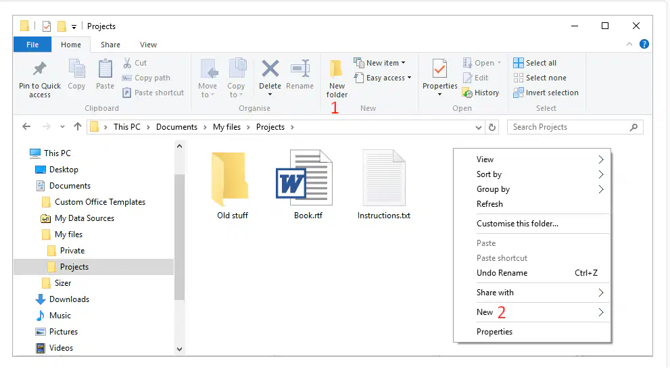Click the Search Projects field

coord(575,127)
